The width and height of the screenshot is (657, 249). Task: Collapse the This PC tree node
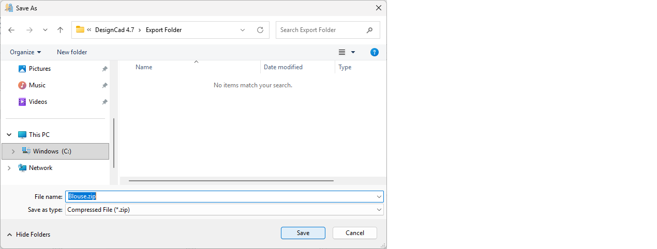point(9,135)
